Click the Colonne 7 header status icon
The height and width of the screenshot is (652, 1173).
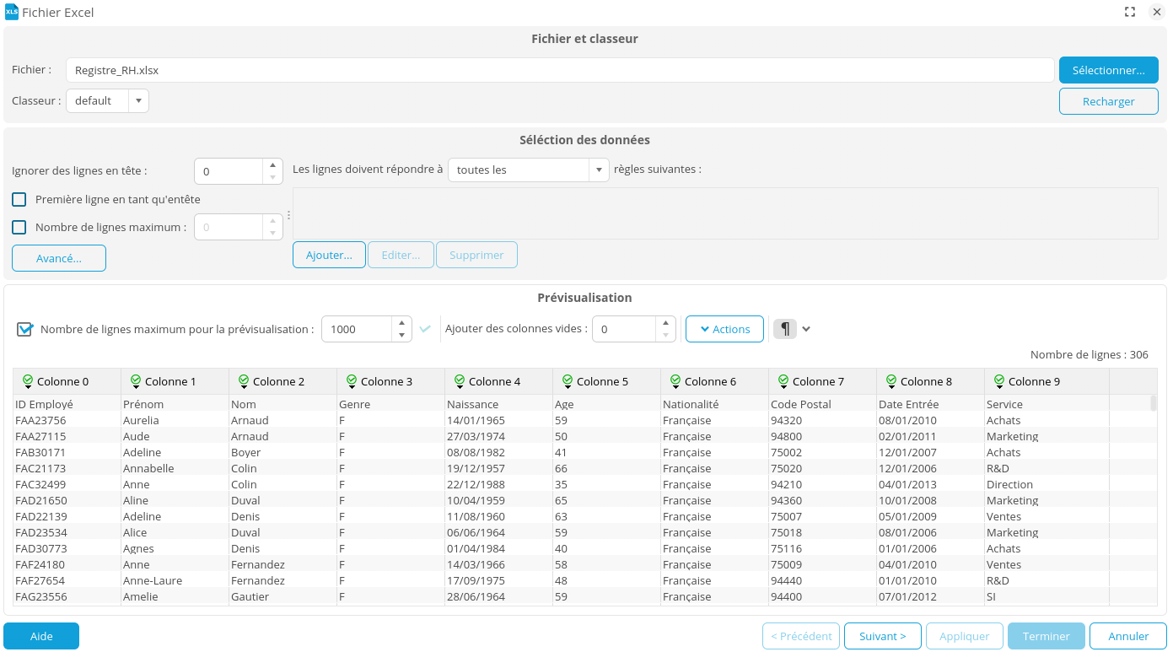point(783,381)
